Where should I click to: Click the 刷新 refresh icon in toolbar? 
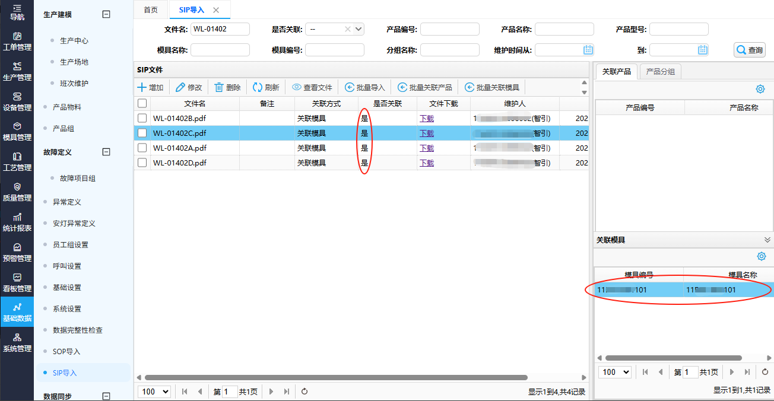258,87
